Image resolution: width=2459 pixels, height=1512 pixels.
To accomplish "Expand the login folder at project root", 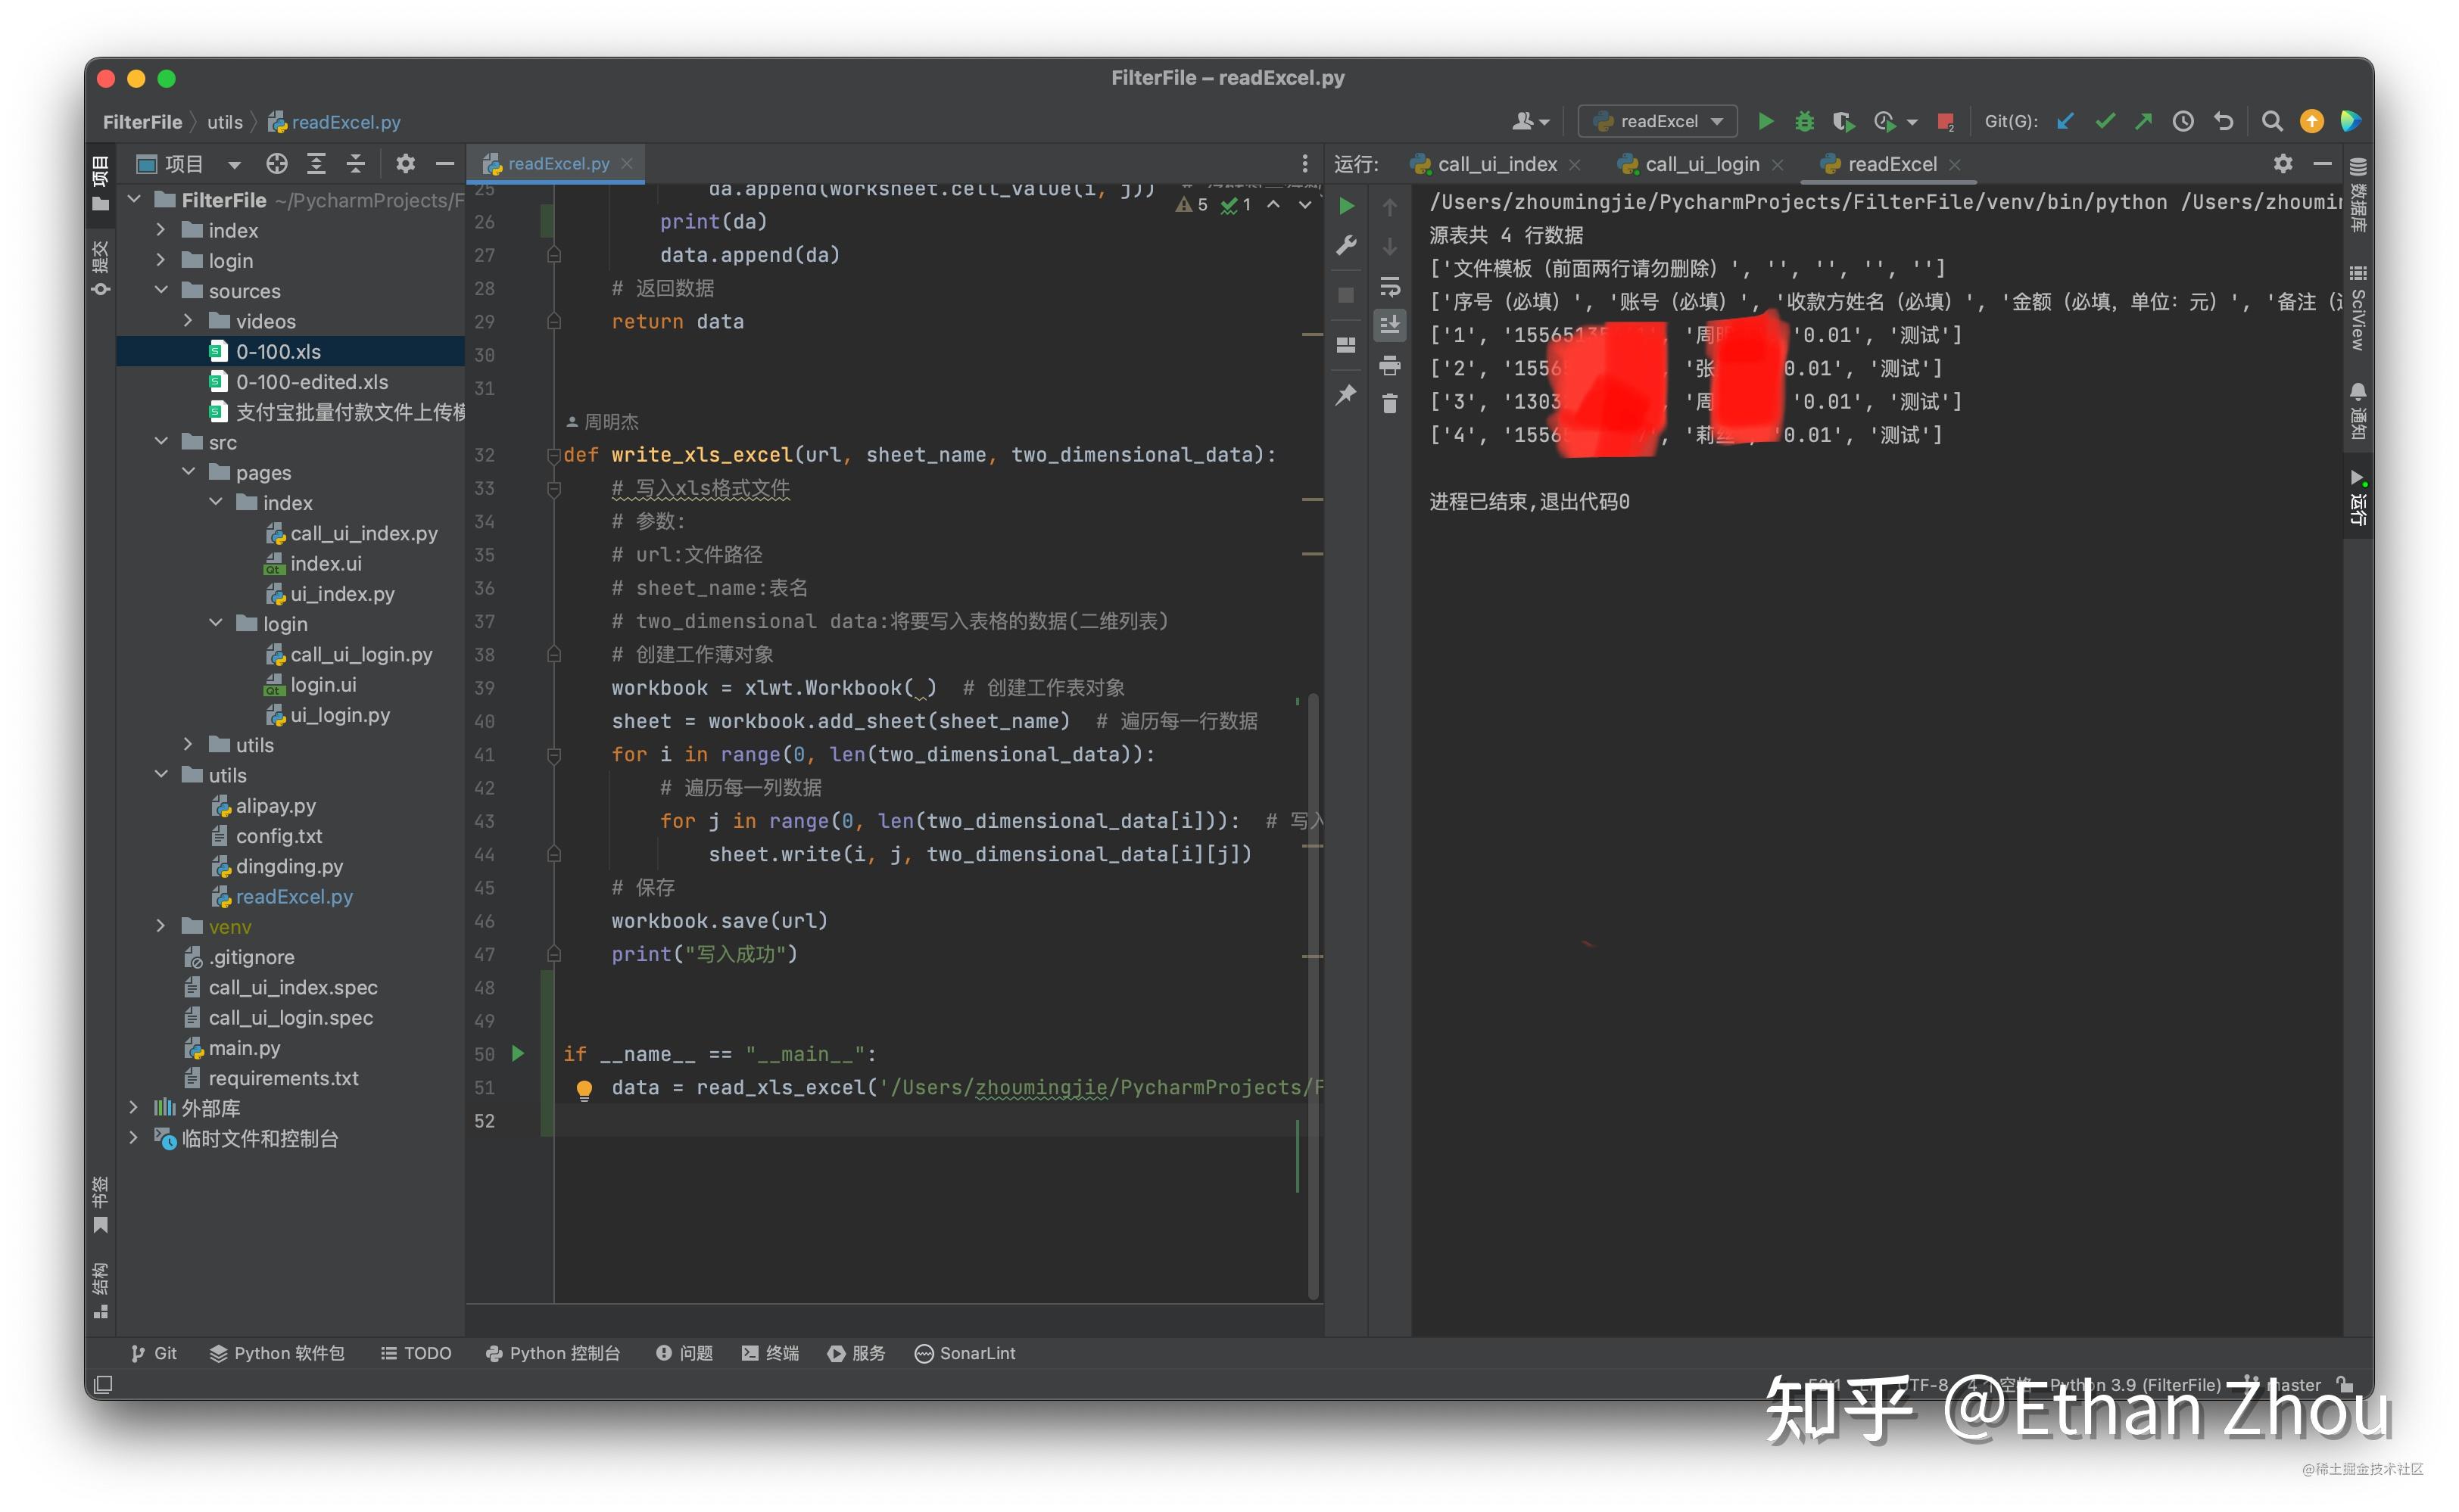I will [161, 260].
